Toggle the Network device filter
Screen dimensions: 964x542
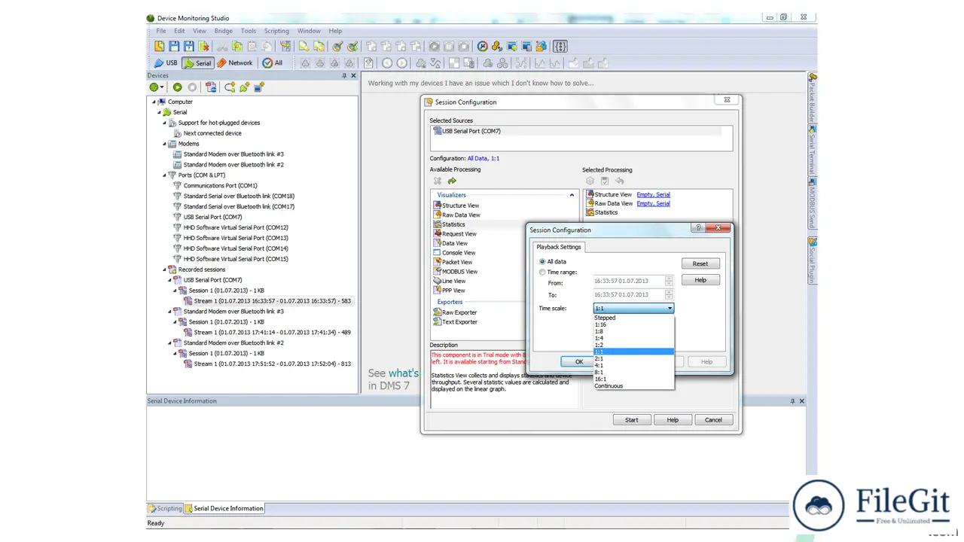[235, 63]
